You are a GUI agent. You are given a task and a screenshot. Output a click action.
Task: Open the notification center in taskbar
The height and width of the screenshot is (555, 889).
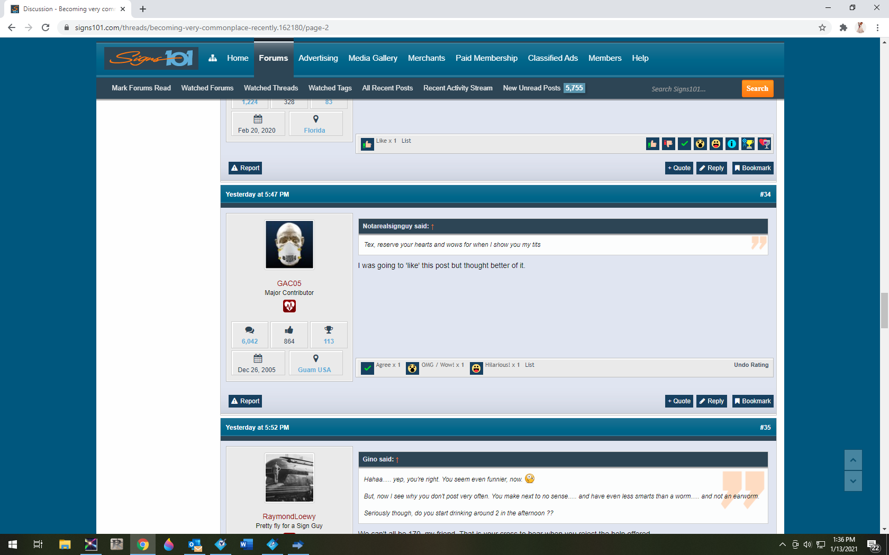pos(873,545)
